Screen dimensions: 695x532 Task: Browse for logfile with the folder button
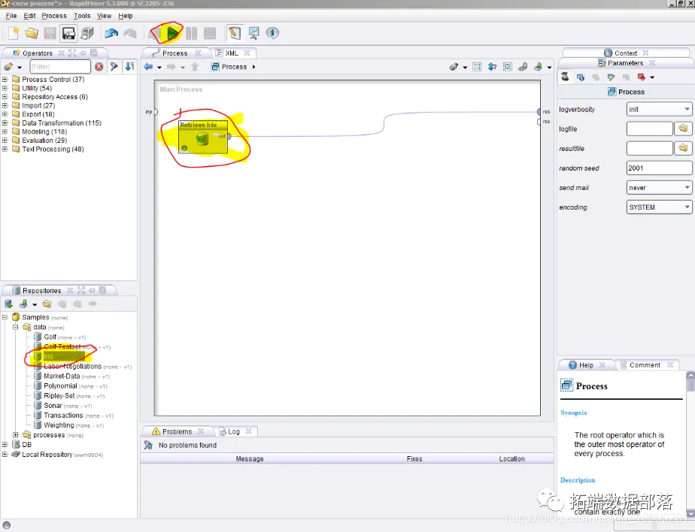point(683,128)
